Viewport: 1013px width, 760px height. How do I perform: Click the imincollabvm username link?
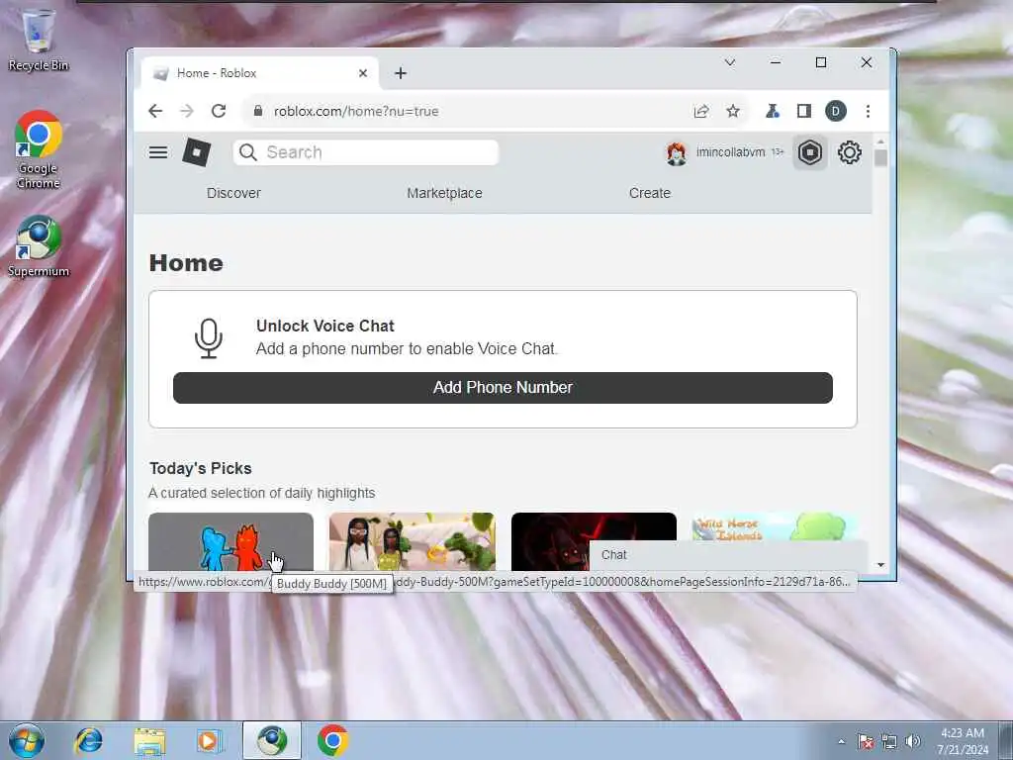click(731, 152)
